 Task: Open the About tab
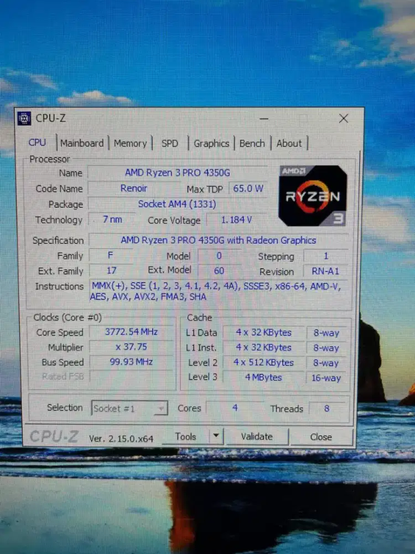(x=289, y=143)
